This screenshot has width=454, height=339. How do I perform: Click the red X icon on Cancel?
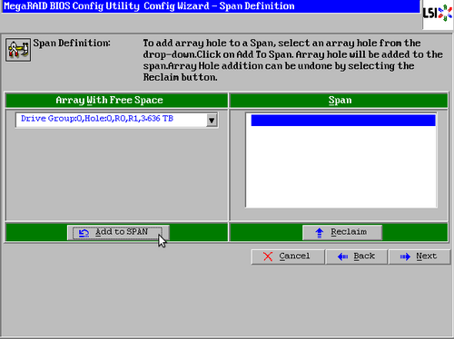[268, 257]
